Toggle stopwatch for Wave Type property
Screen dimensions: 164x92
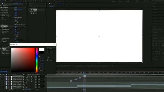[x=2, y=28]
